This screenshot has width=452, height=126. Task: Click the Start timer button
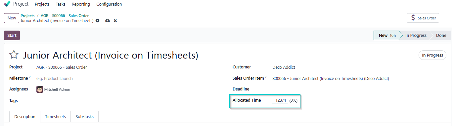pyautogui.click(x=12, y=36)
